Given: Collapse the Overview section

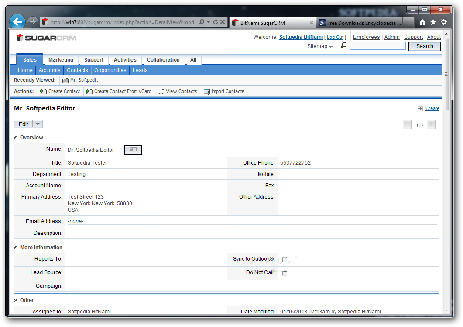Looking at the screenshot, I should coord(16,138).
